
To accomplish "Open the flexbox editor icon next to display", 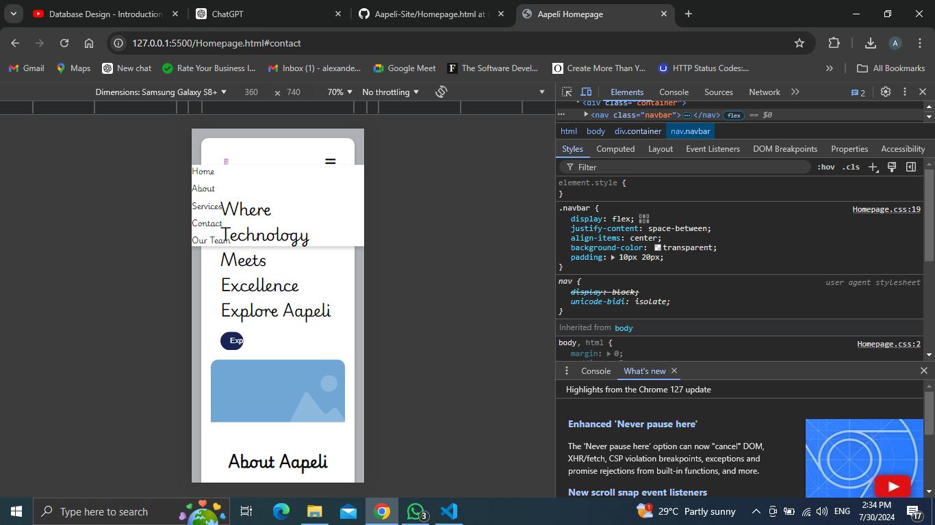I will coord(644,219).
